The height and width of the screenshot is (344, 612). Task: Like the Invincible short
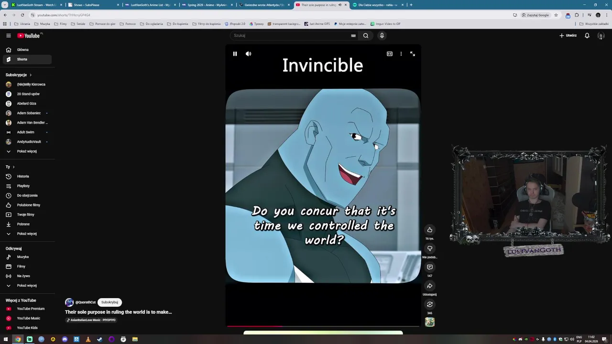tap(430, 230)
